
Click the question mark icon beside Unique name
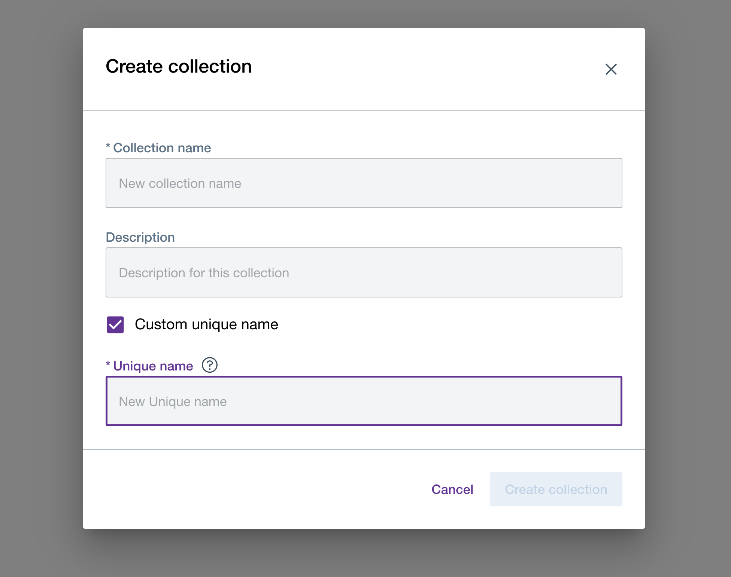coord(210,366)
